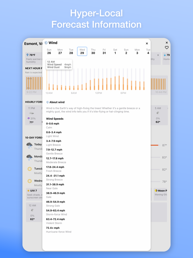Tap the heart favorite icon
193x258 pixels.
167,48
